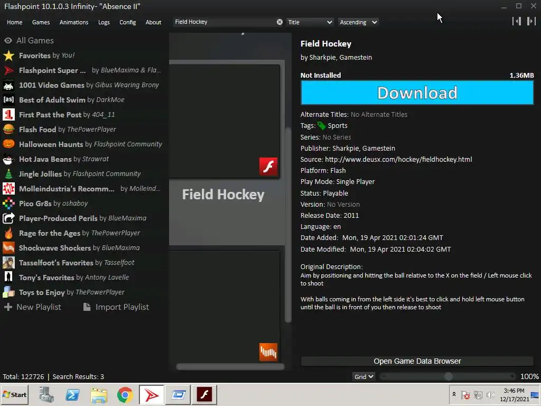Open the Ascending order dropdown
Viewport: 541px width, 406px height.
pyautogui.click(x=358, y=22)
